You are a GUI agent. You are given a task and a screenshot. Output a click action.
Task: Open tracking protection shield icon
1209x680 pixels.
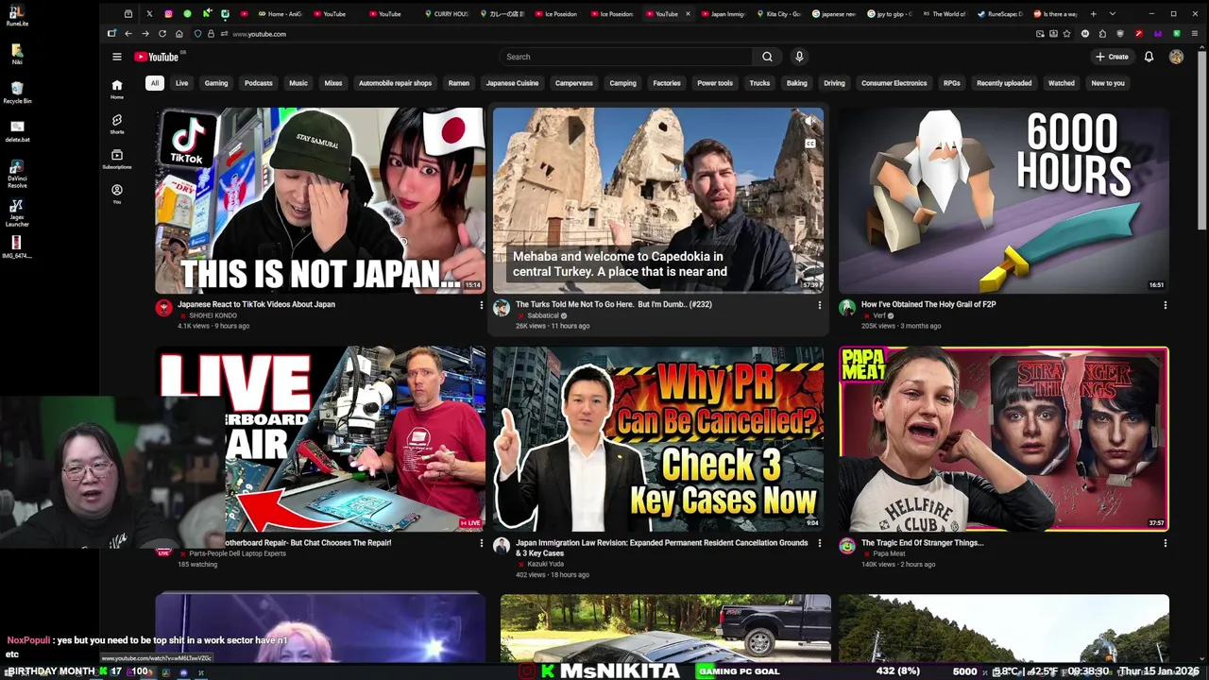(x=197, y=34)
